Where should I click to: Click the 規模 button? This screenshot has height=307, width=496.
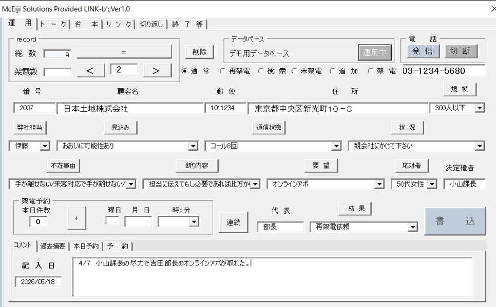click(x=460, y=90)
